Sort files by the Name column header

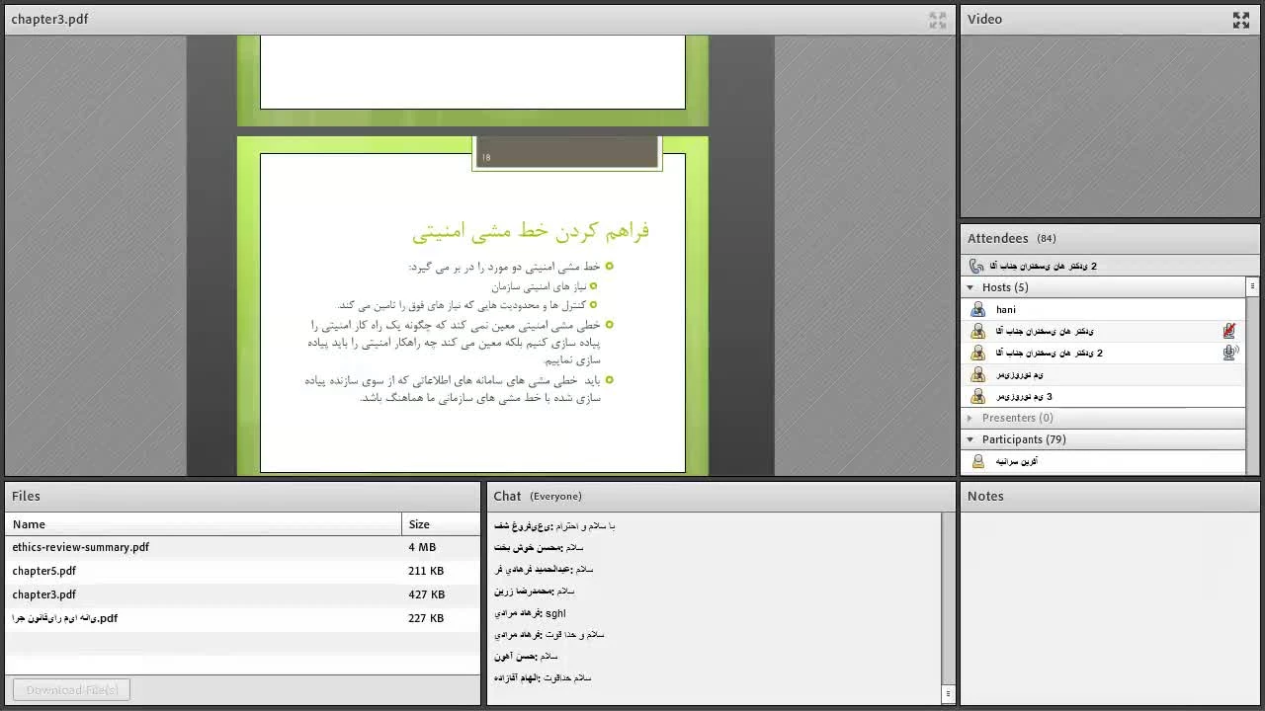coord(29,524)
